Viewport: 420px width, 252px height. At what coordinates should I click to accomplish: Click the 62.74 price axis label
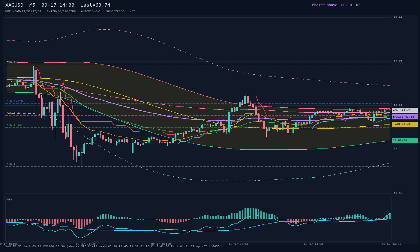point(398,149)
